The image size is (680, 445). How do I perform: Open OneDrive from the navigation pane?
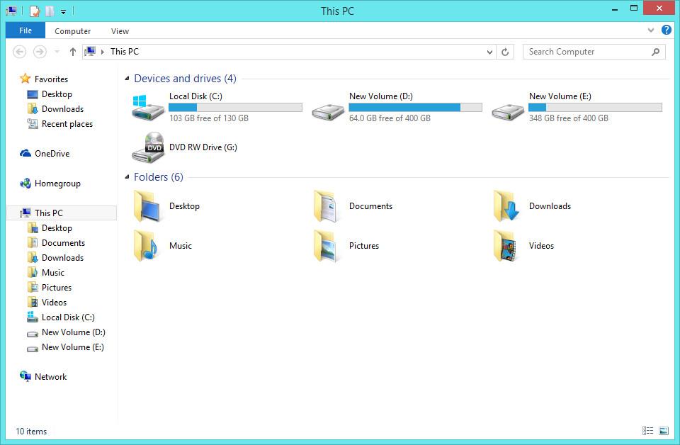tap(52, 154)
